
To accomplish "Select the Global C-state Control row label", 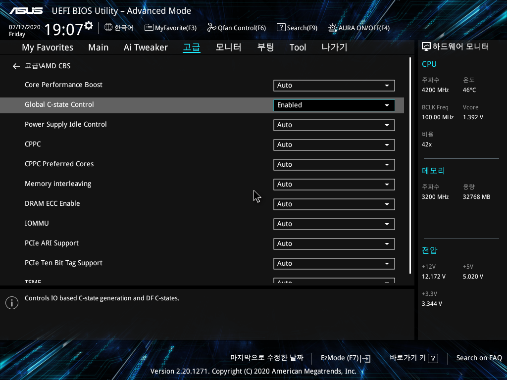I will click(x=59, y=105).
